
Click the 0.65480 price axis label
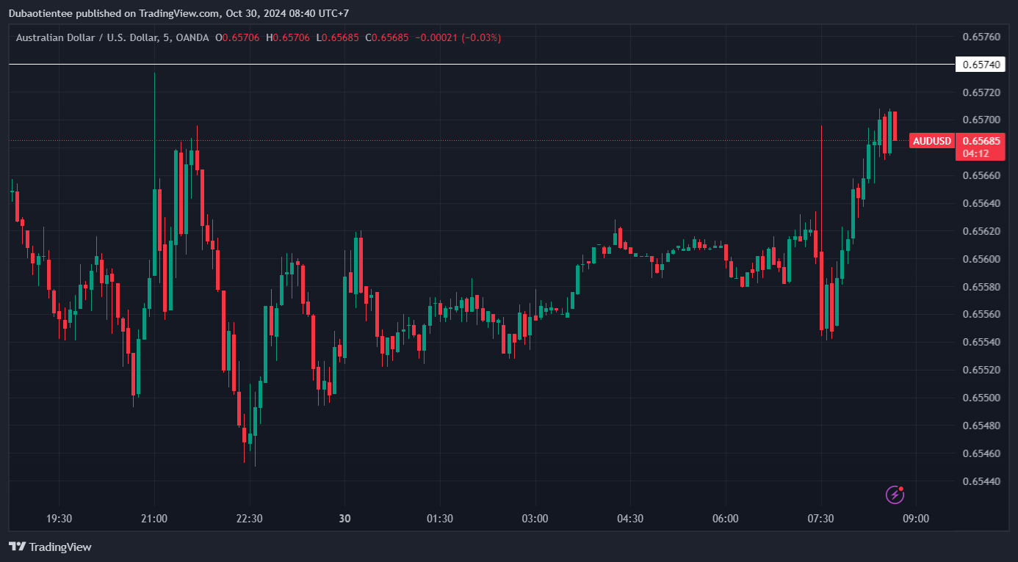pos(981,426)
